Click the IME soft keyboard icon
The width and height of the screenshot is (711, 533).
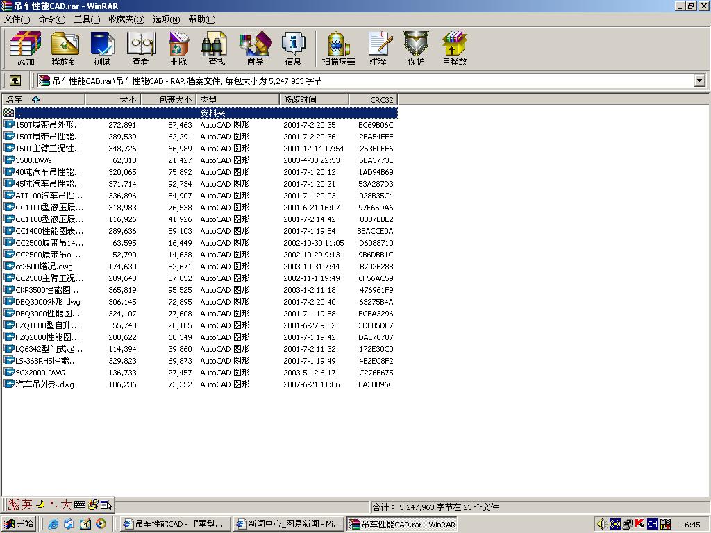click(80, 505)
